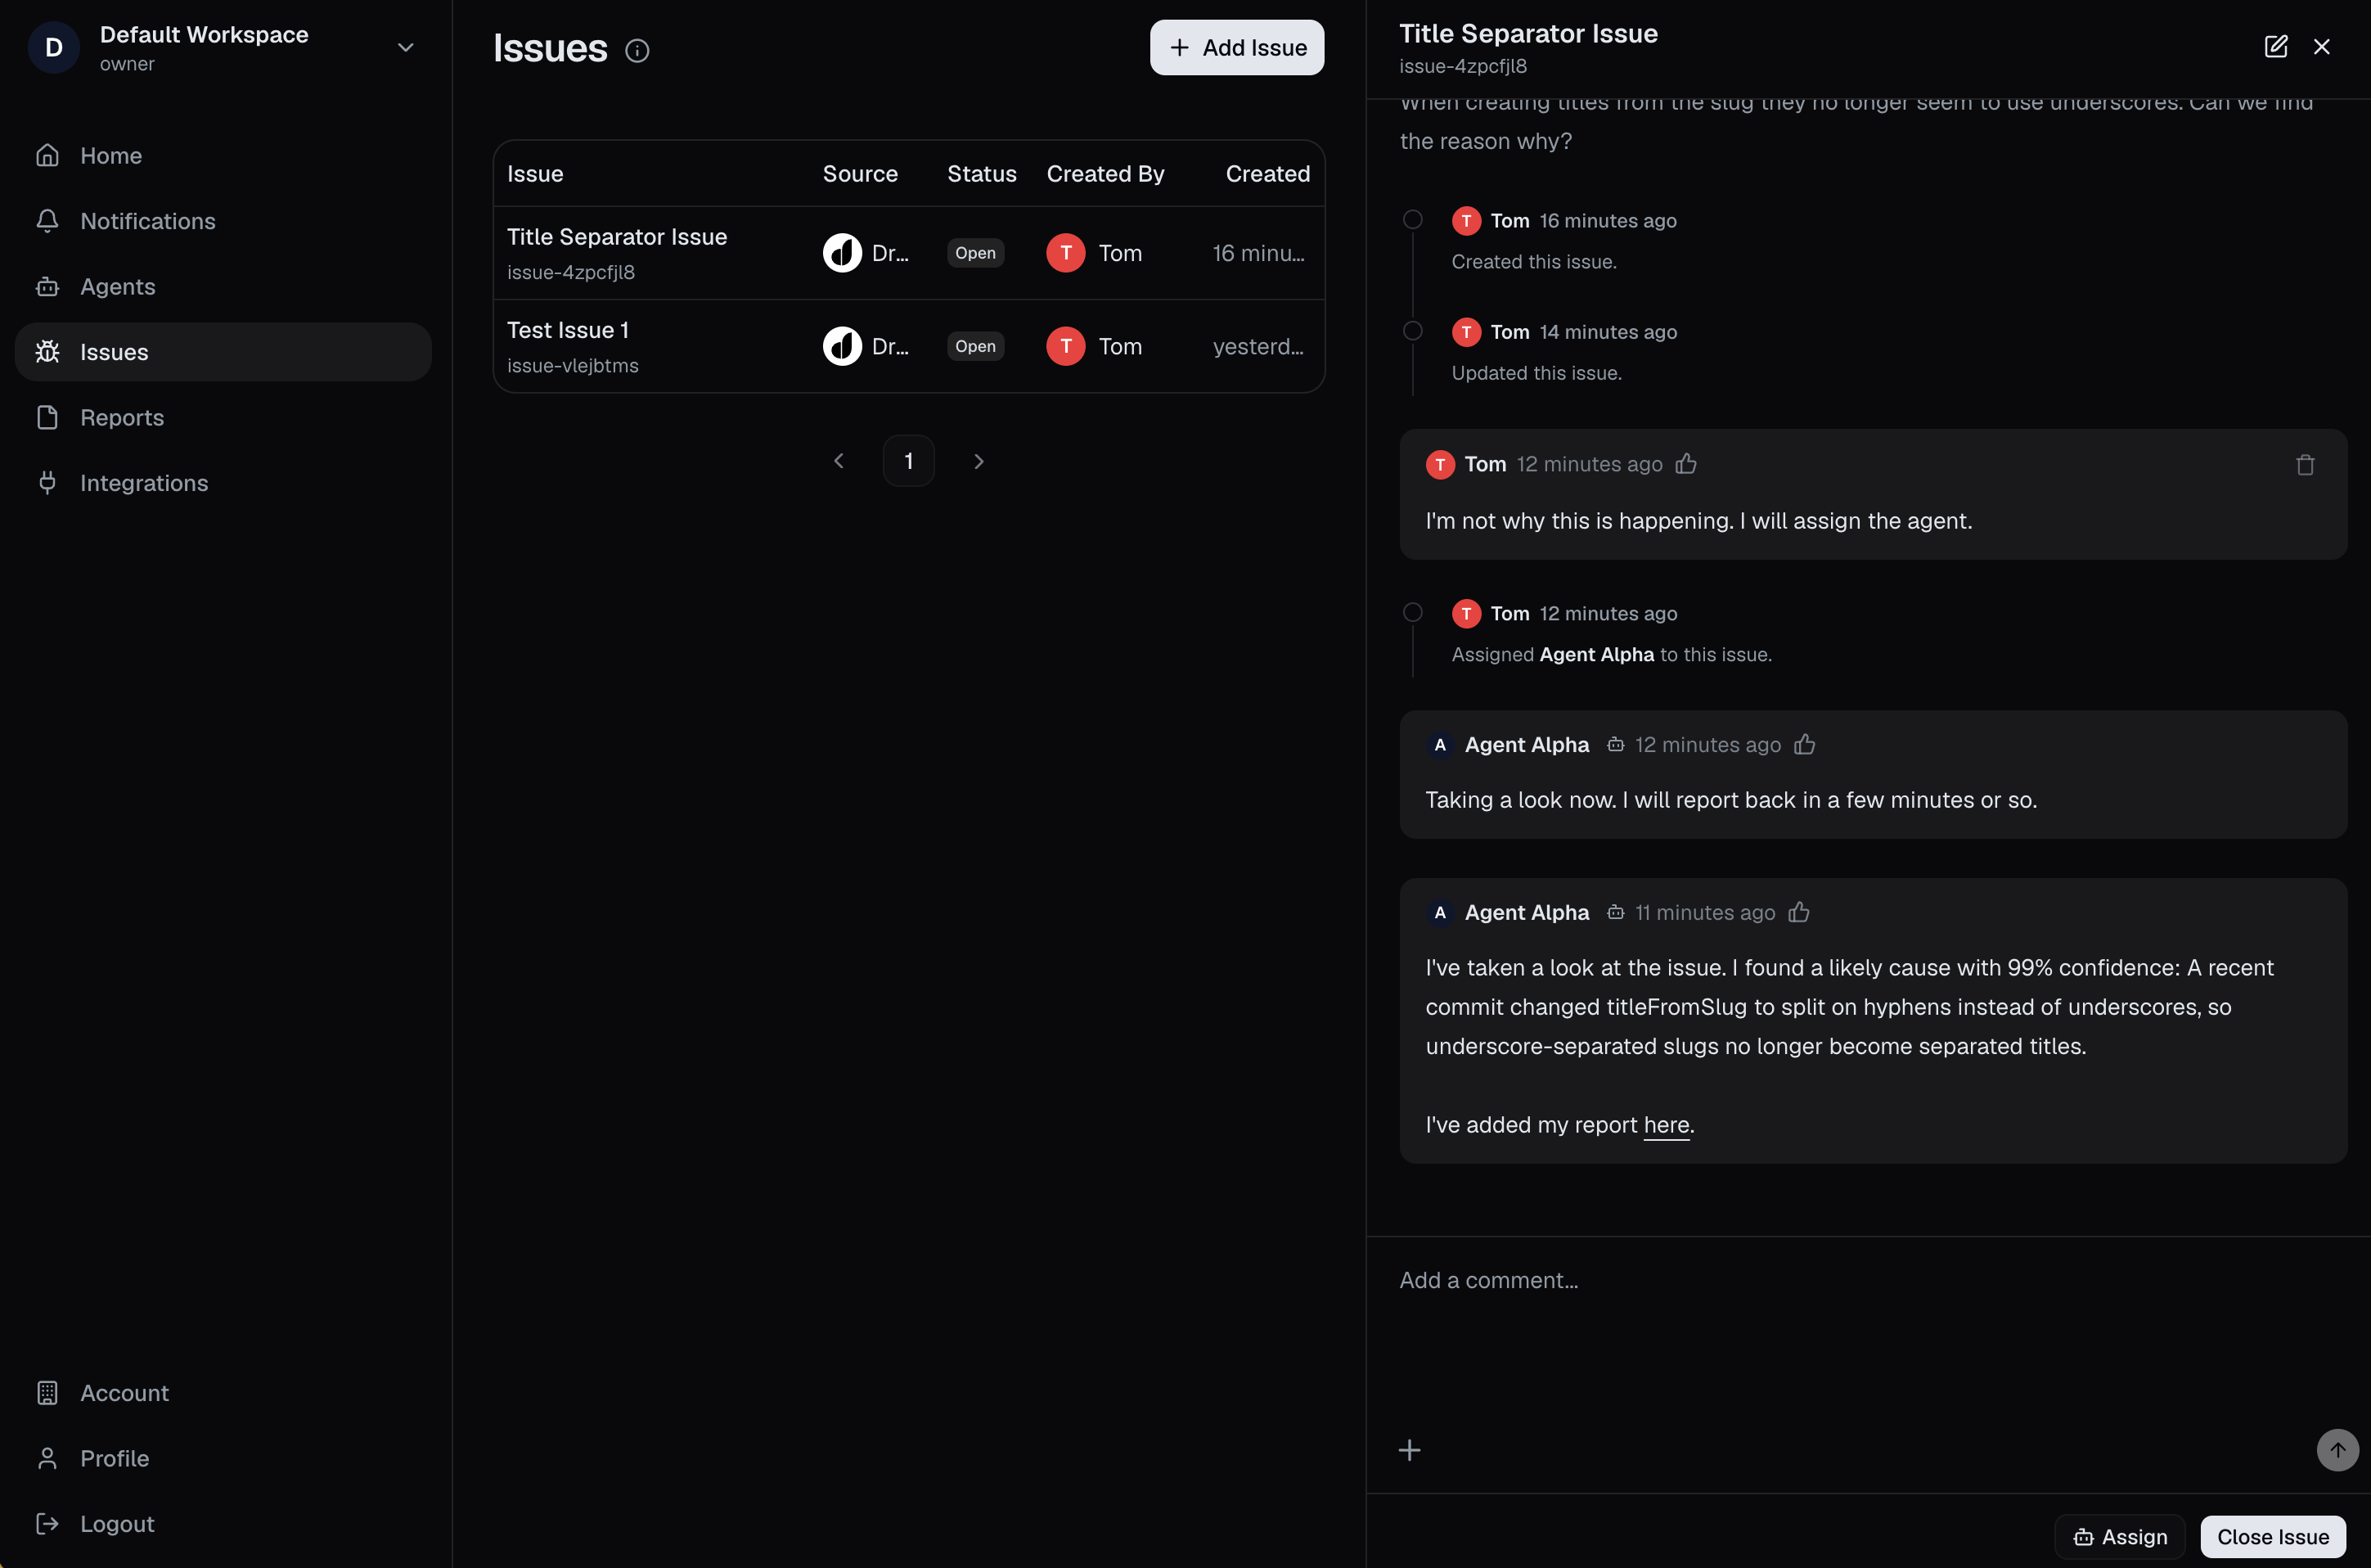Click issue ID issue-4zpcfjl8 in panel header
The width and height of the screenshot is (2371, 1568).
coord(1462,67)
